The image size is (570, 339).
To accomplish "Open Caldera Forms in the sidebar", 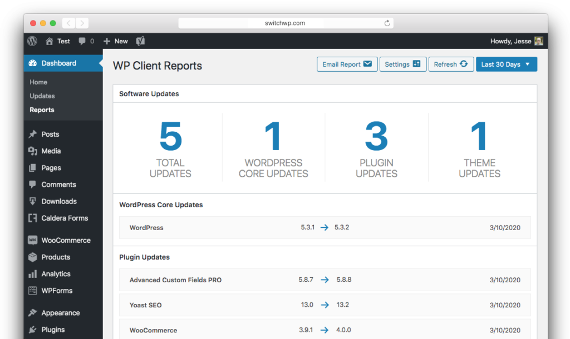I will coord(64,218).
